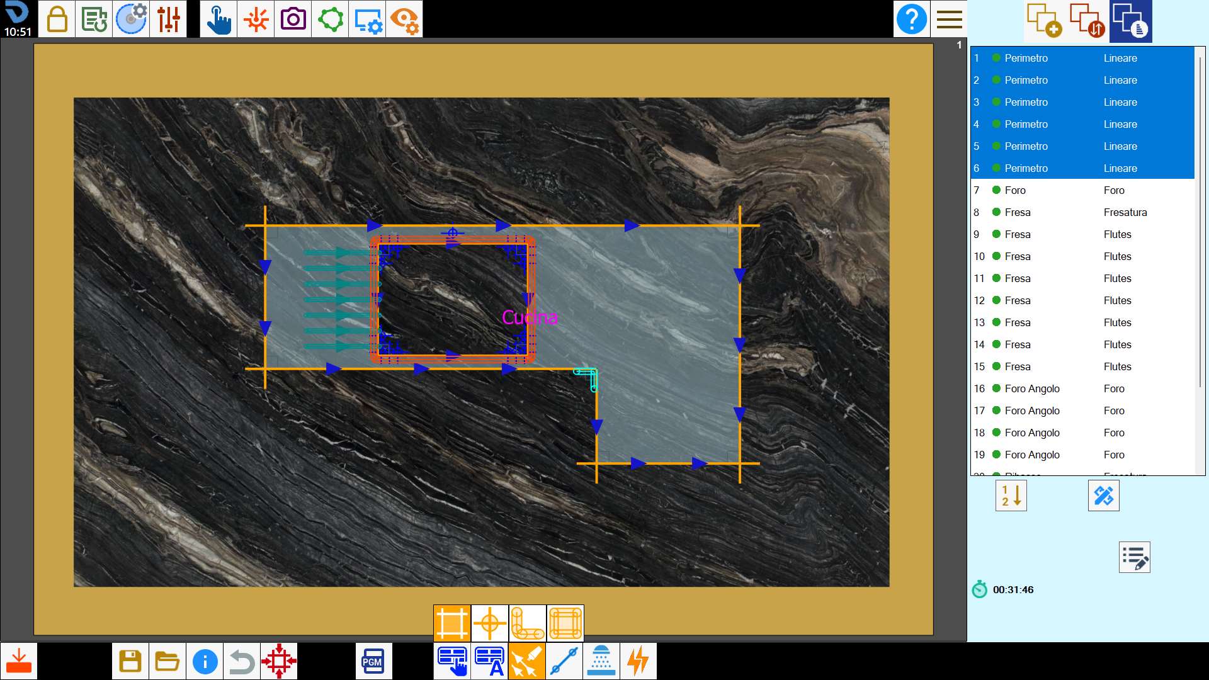Toggle green status dot of row 19
This screenshot has width=1209, height=680.
click(x=996, y=455)
